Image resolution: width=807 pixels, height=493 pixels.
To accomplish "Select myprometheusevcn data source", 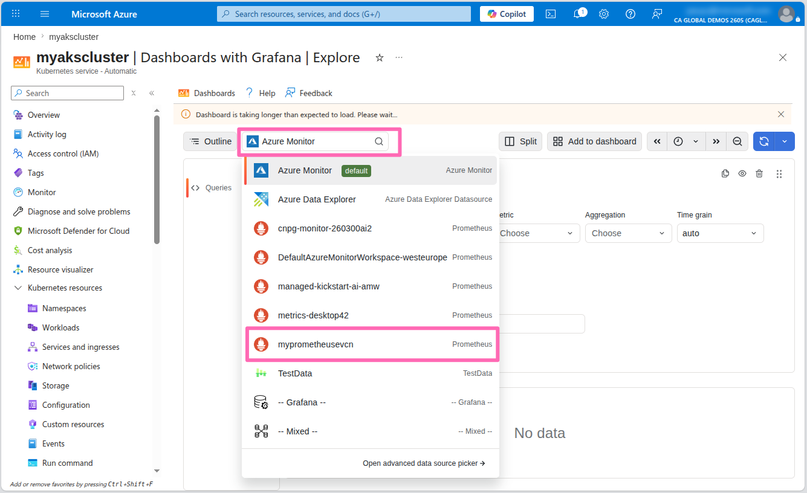I will click(x=371, y=344).
